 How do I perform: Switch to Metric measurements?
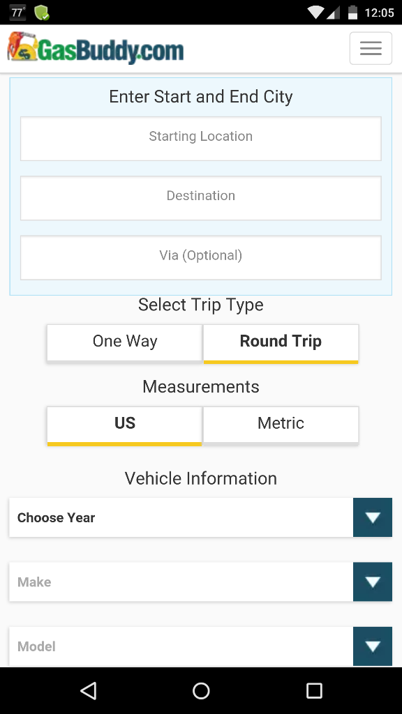click(x=281, y=423)
